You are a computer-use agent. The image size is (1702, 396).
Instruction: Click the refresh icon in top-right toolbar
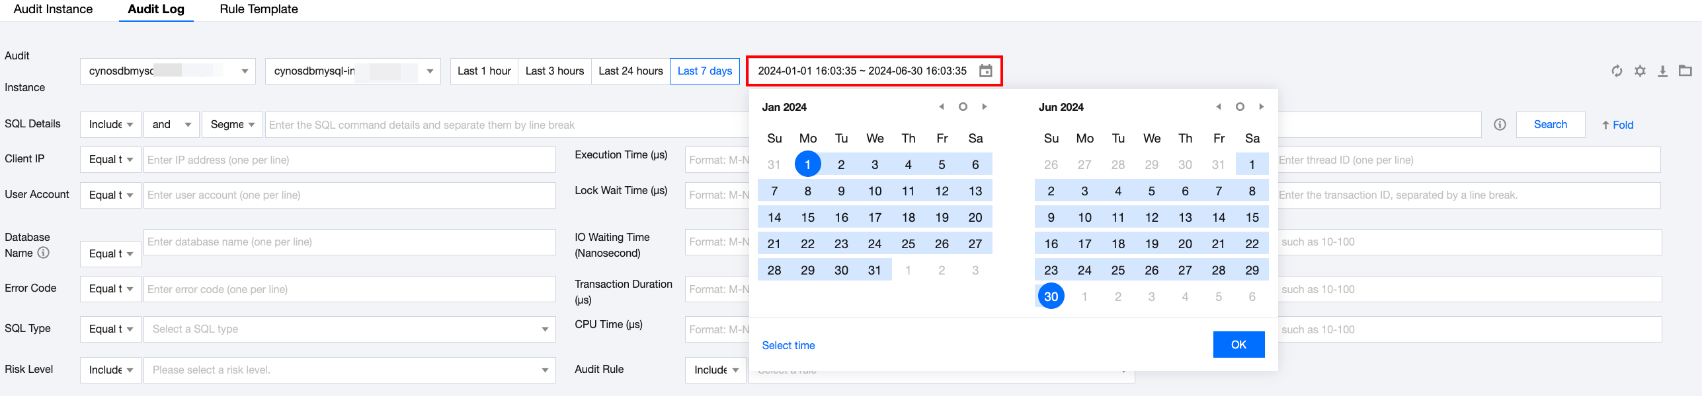pyautogui.click(x=1617, y=71)
